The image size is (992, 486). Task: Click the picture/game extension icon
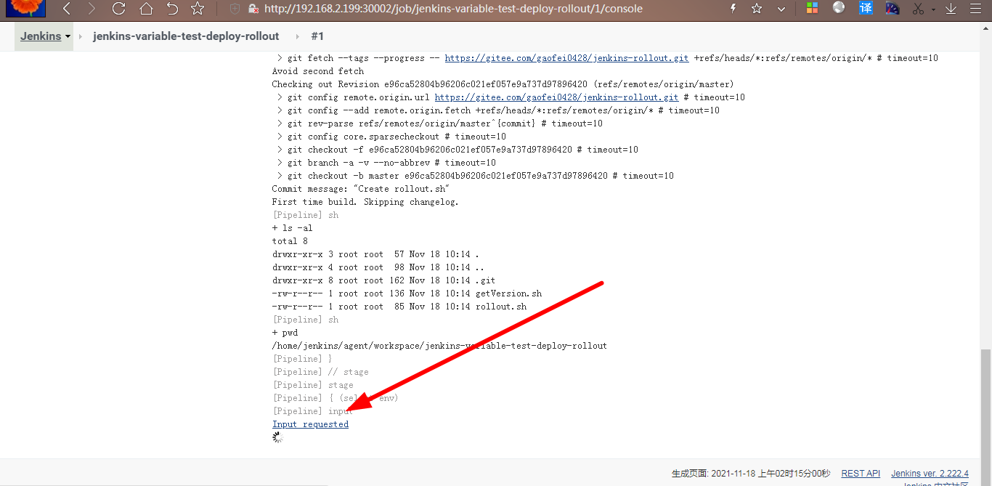click(x=893, y=9)
